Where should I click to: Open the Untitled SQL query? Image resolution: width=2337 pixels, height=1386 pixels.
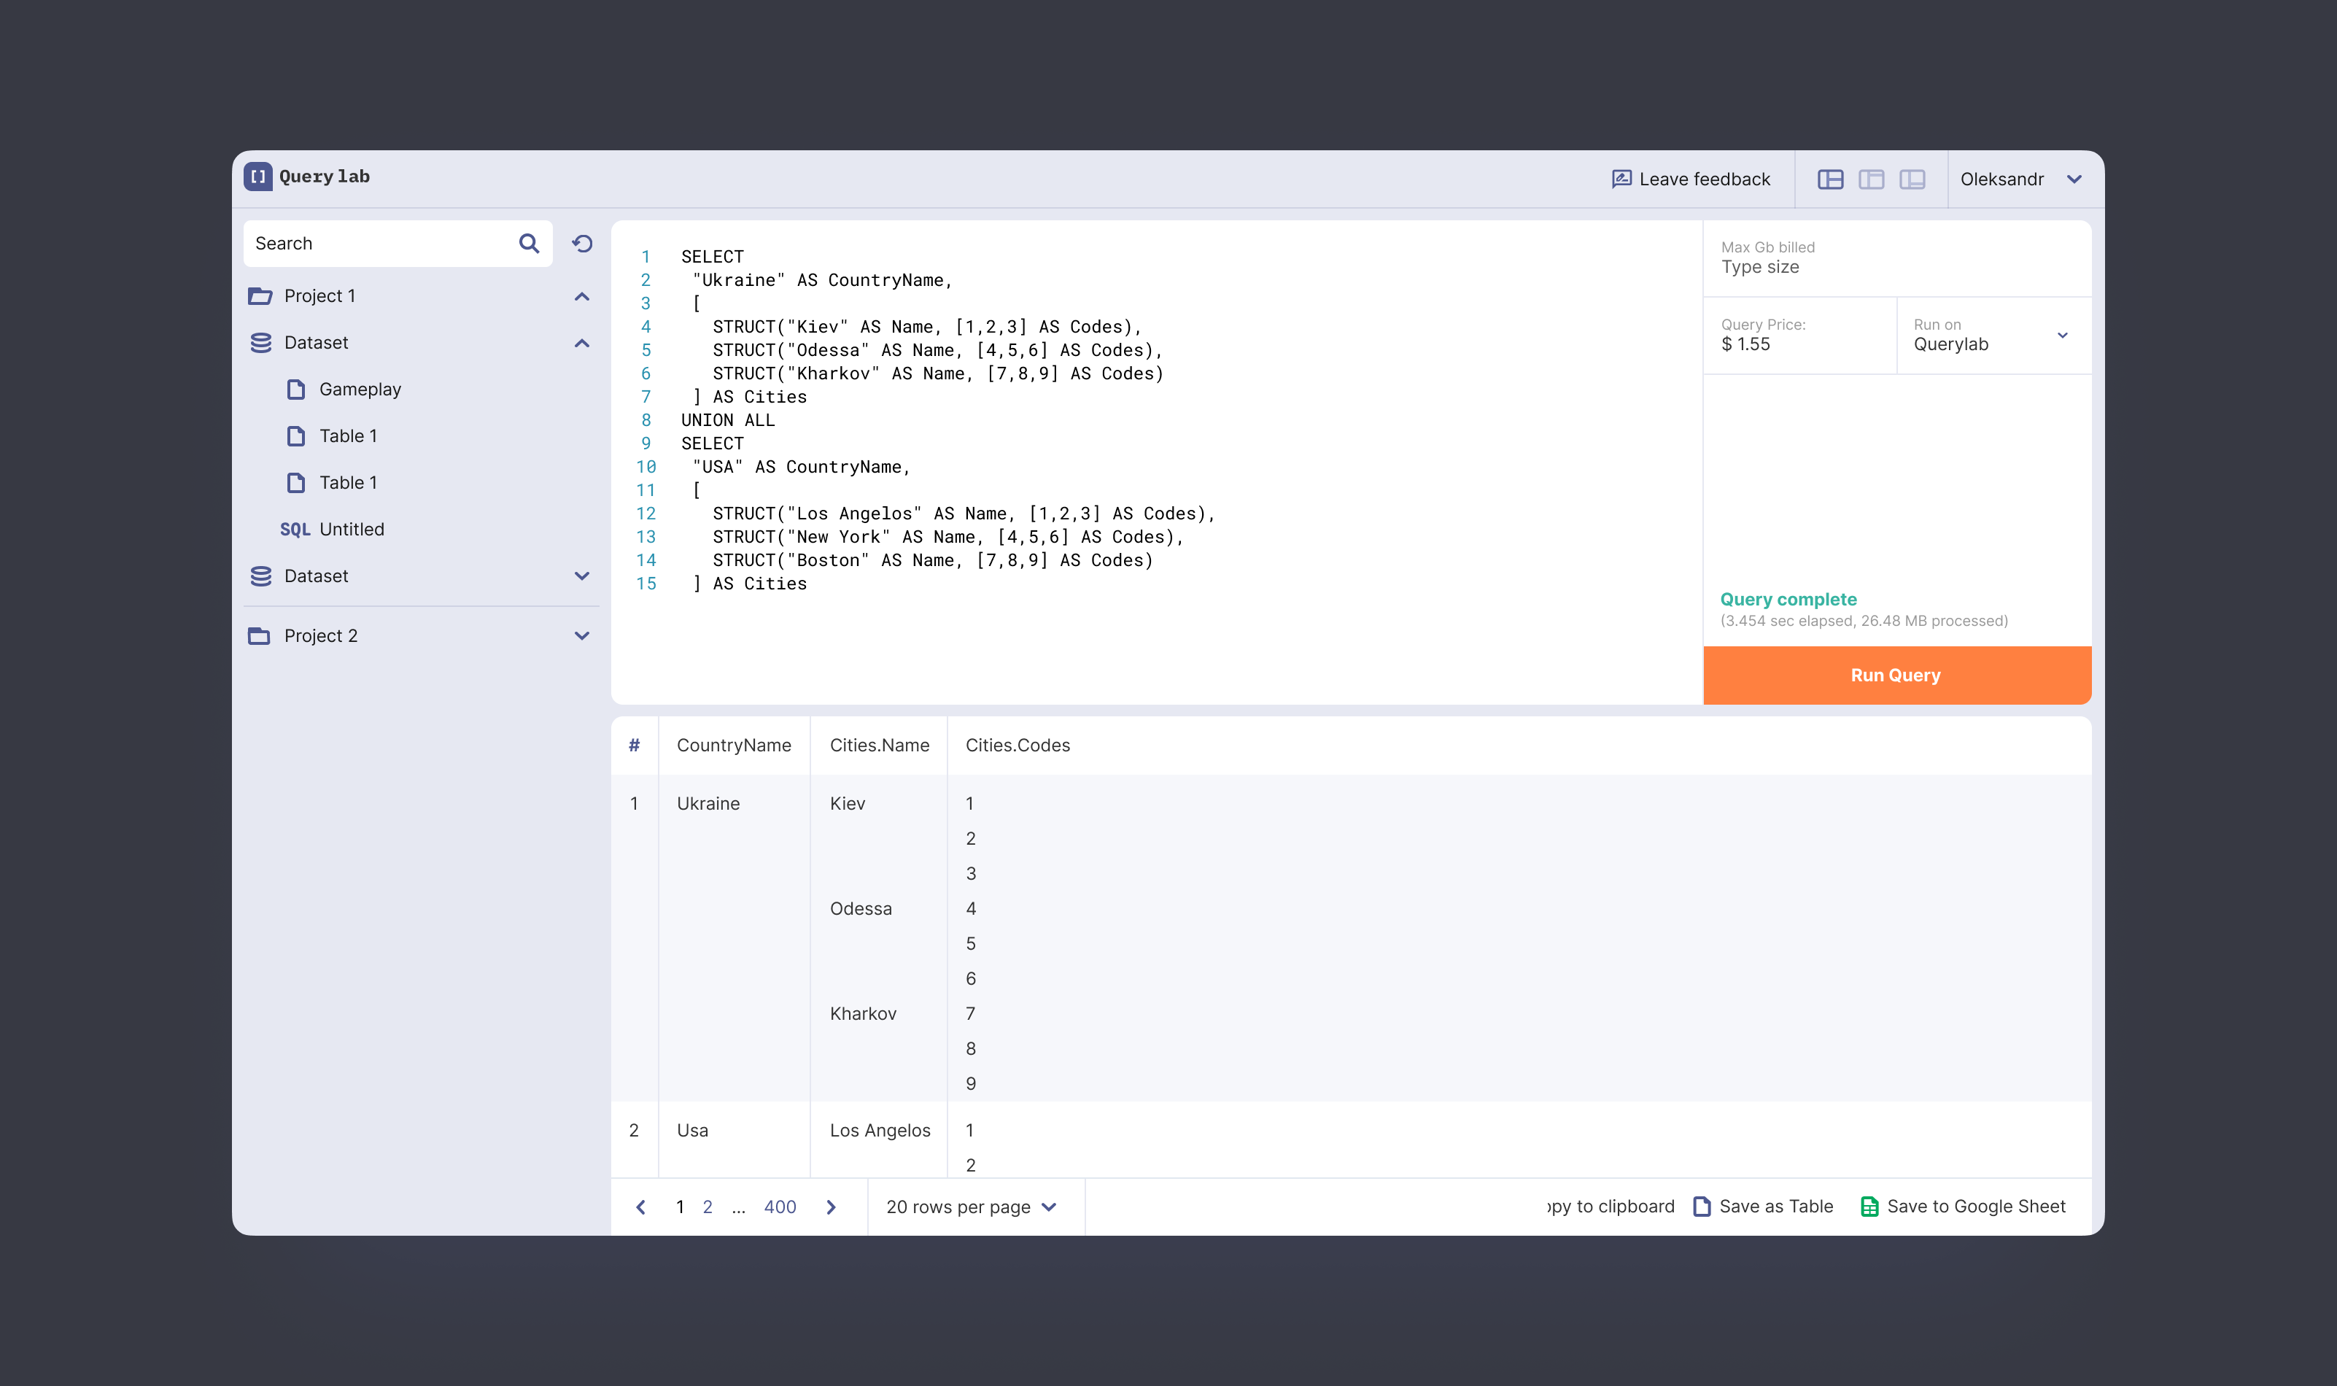(352, 530)
